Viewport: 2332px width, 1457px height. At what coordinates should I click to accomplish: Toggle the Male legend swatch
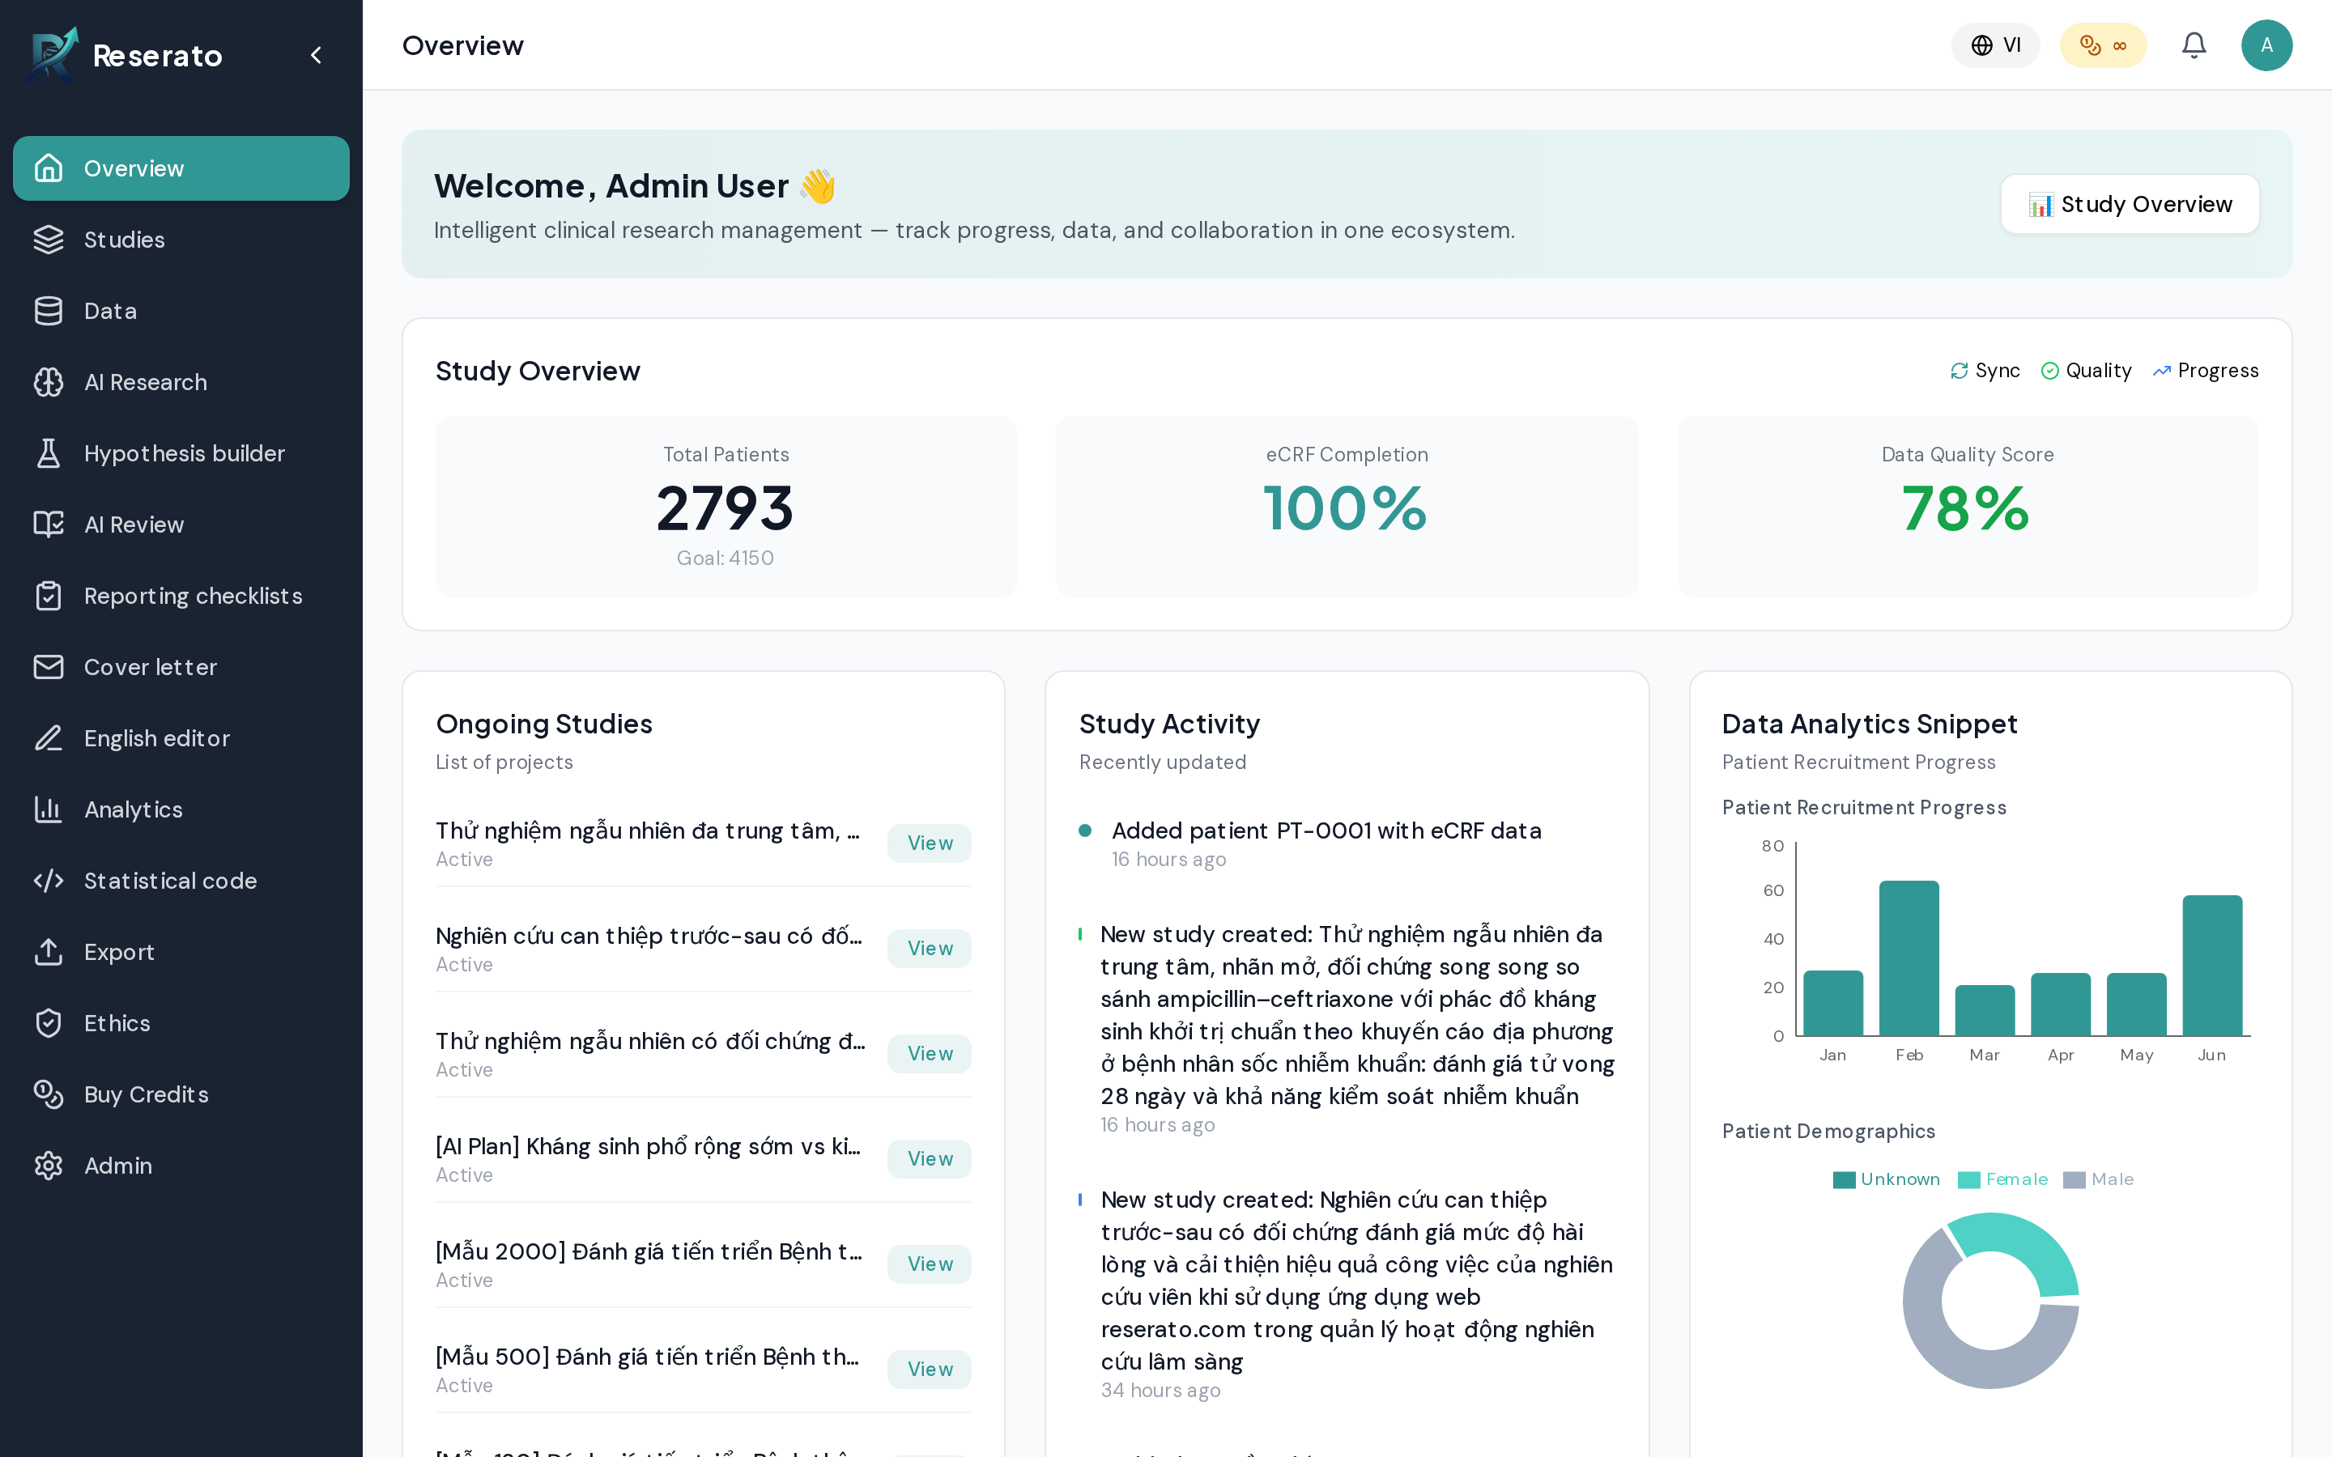[2074, 1179]
